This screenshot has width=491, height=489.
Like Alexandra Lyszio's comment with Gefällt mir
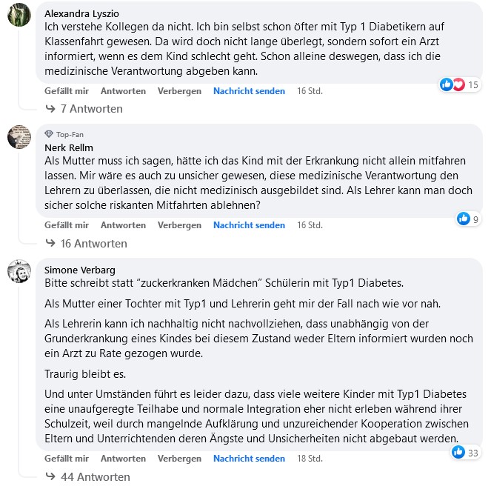coord(67,91)
